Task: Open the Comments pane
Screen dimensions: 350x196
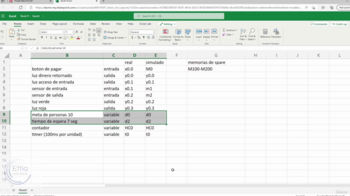Action: 318,24
